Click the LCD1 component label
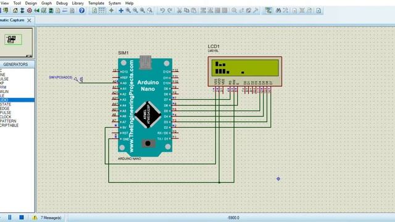Viewport: 395px width, 222px height. (214, 46)
